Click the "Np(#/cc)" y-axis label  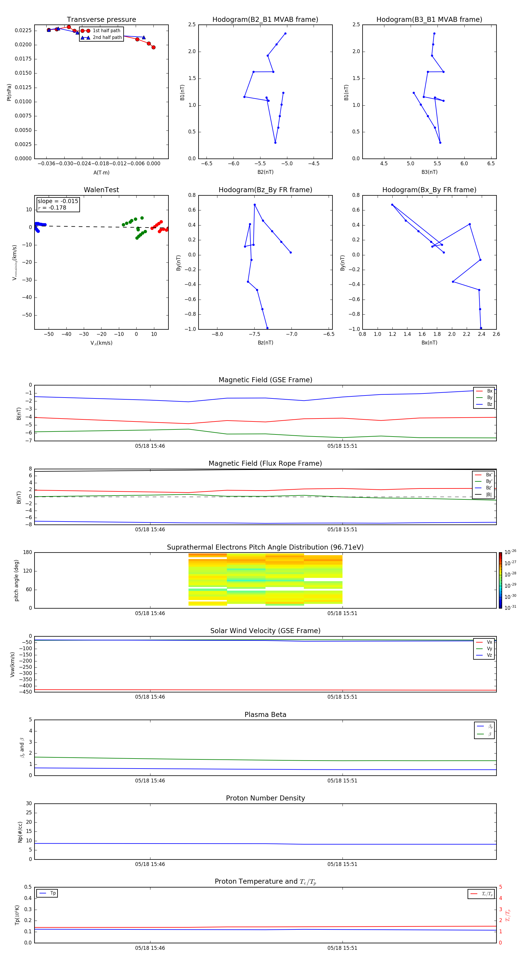[20, 832]
